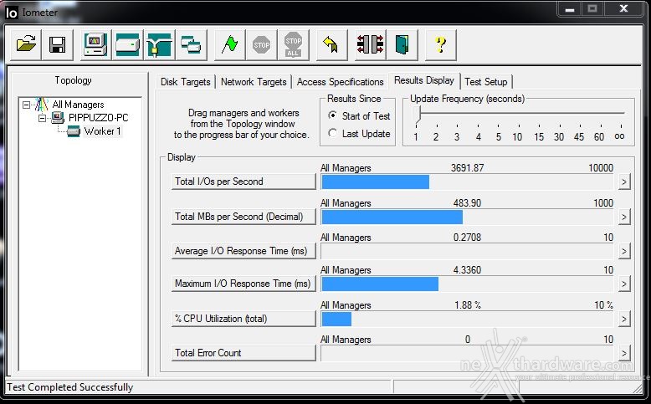
Task: Open arrow beside Maximum I/O Response Time bar
Action: (624, 284)
